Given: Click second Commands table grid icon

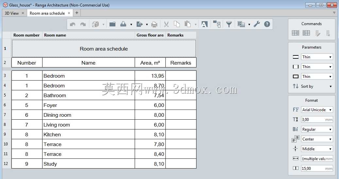Looking at the screenshot, I should (x=306, y=33).
